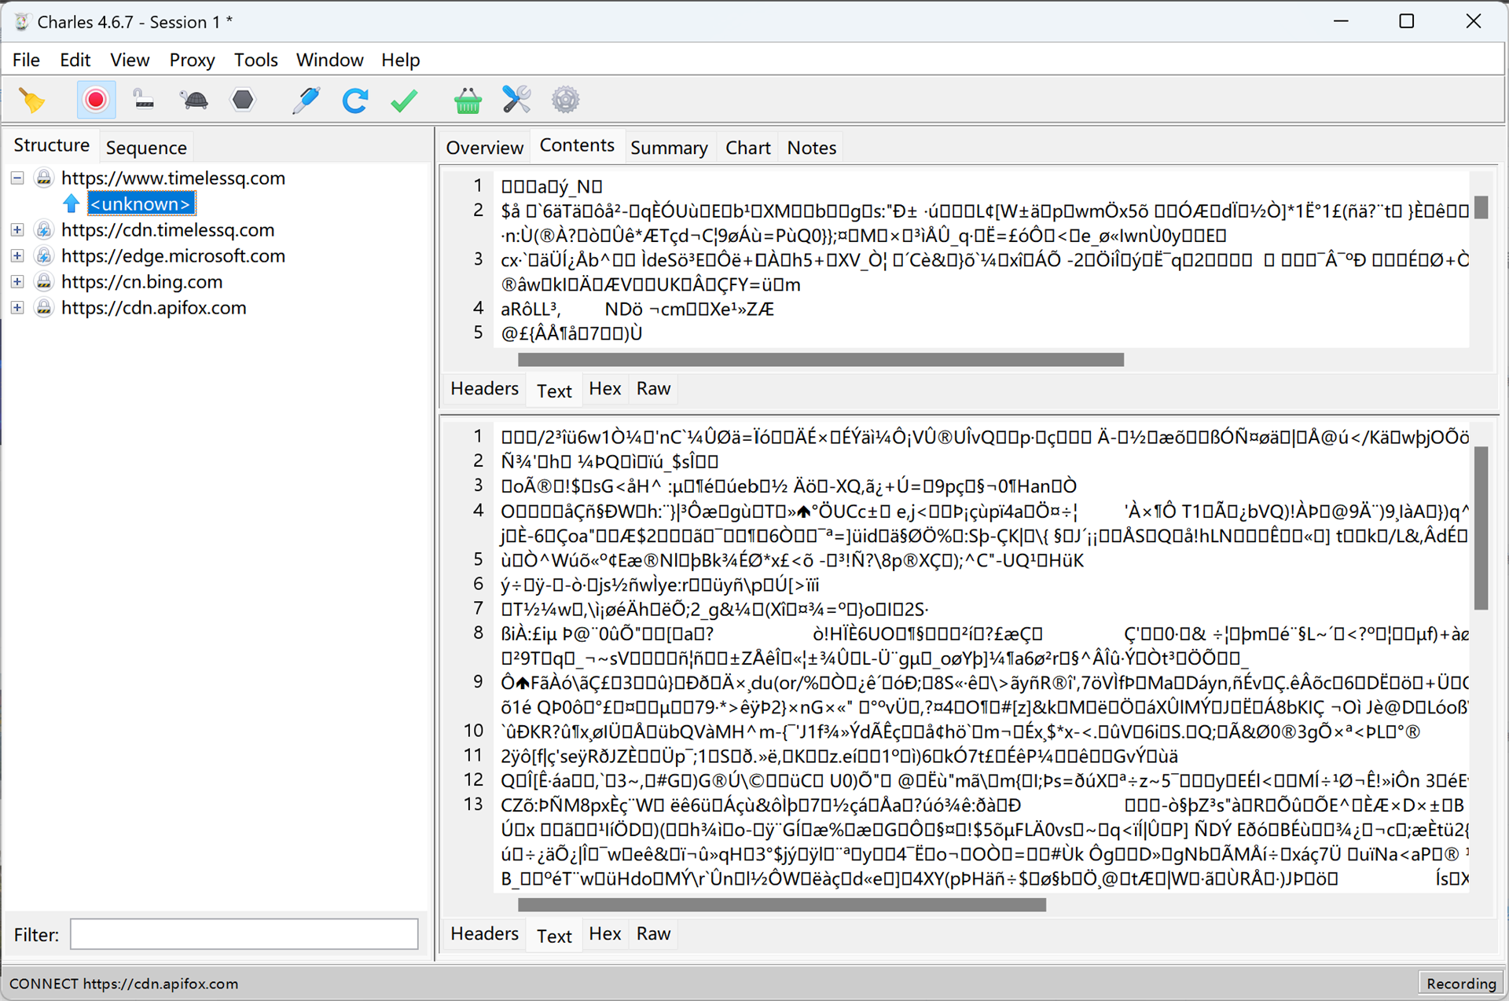Open compose with the pen icon
The width and height of the screenshot is (1509, 1001).
click(305, 101)
